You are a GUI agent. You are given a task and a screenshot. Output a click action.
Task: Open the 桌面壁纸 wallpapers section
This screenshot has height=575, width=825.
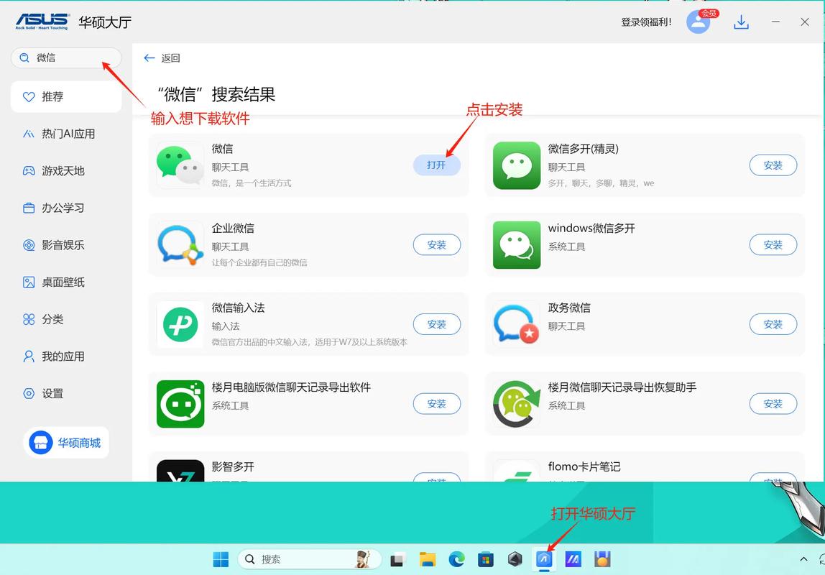[x=65, y=282]
